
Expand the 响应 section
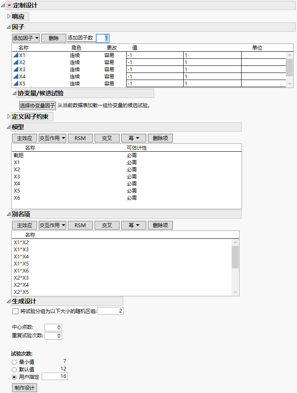coord(9,17)
